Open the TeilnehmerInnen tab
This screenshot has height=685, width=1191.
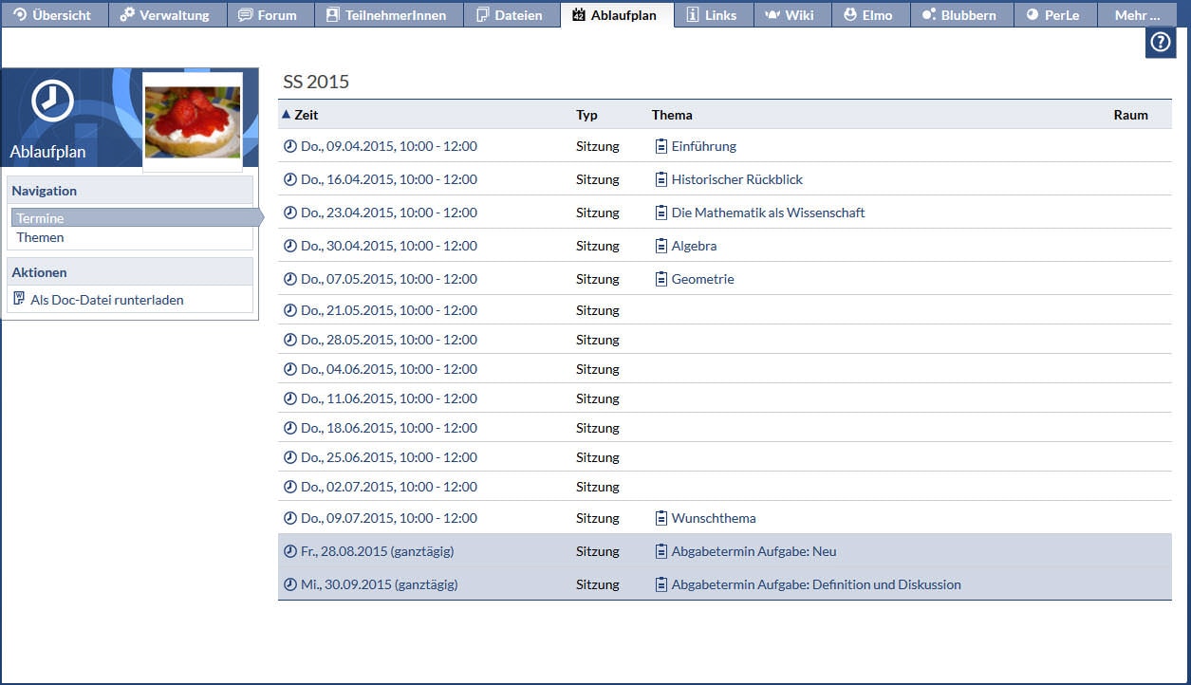pyautogui.click(x=385, y=15)
